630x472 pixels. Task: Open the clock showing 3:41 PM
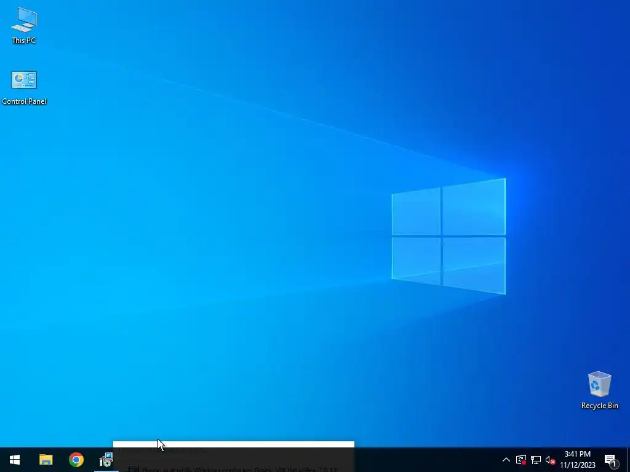click(x=578, y=460)
